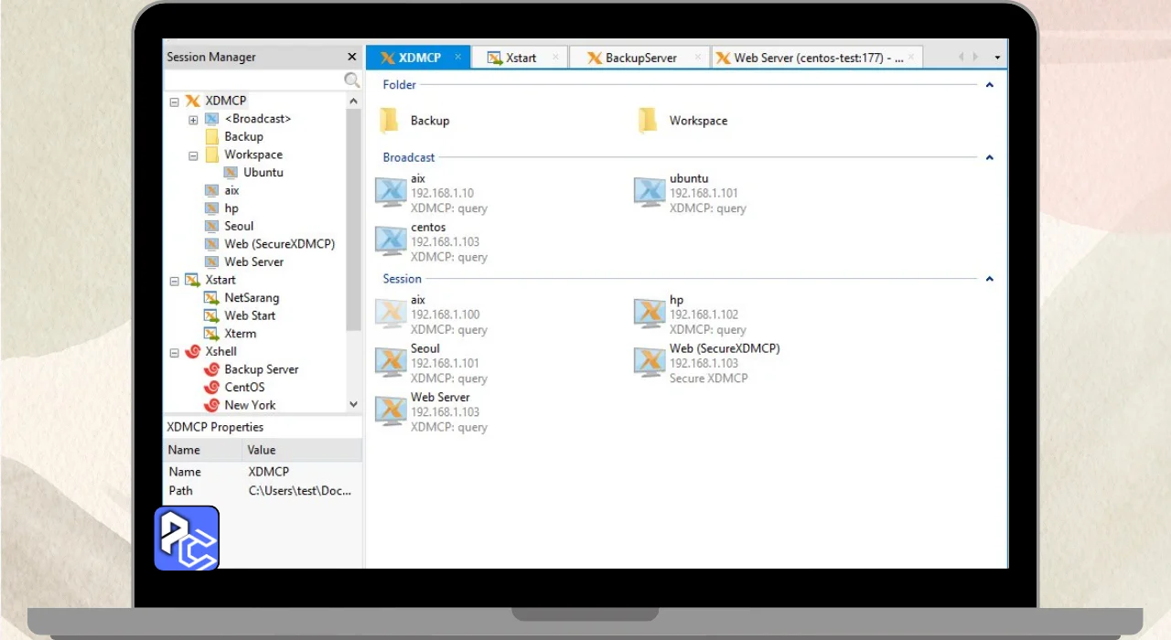Collapse the Broadcast section chevron
1171x640 pixels.
click(x=989, y=157)
